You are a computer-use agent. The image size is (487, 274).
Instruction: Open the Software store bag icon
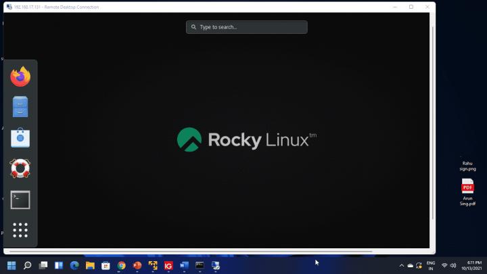20,137
